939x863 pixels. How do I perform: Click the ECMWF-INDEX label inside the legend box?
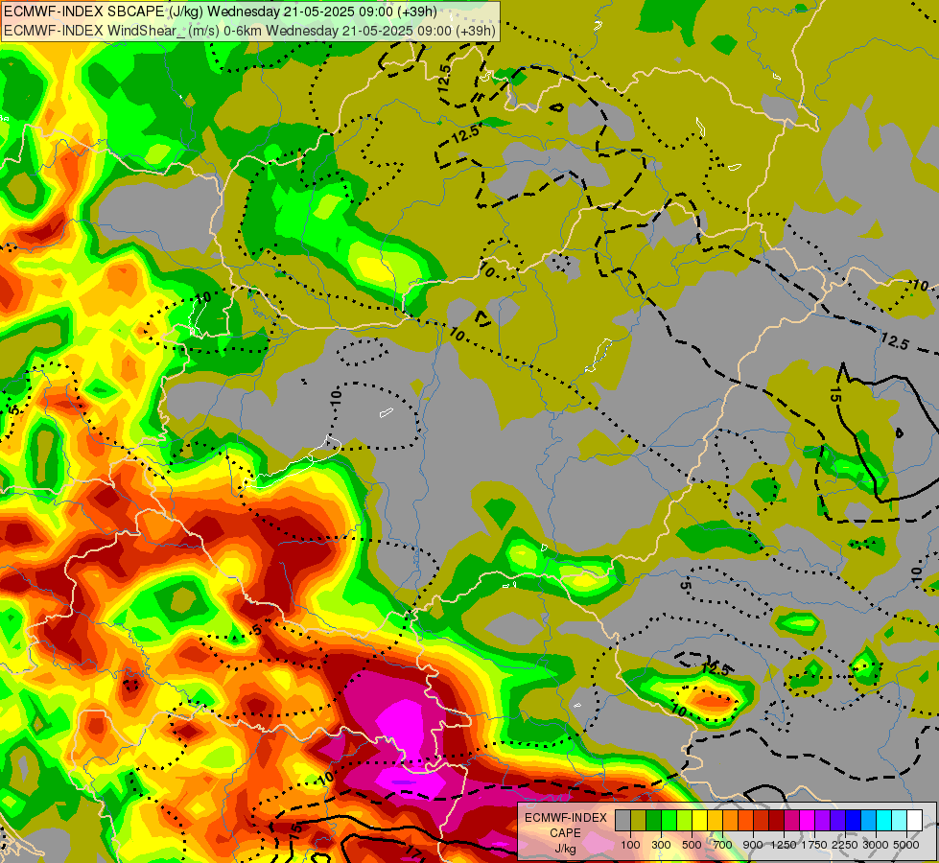click(566, 818)
